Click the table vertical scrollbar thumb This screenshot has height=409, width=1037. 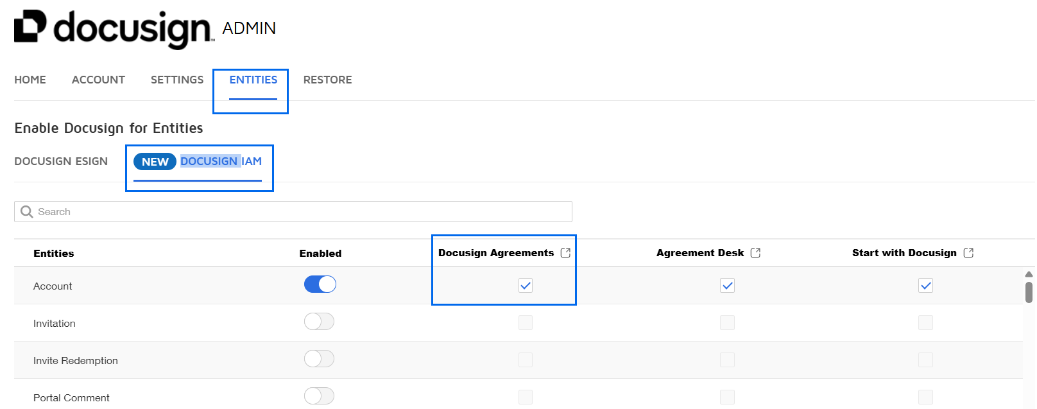click(1029, 292)
